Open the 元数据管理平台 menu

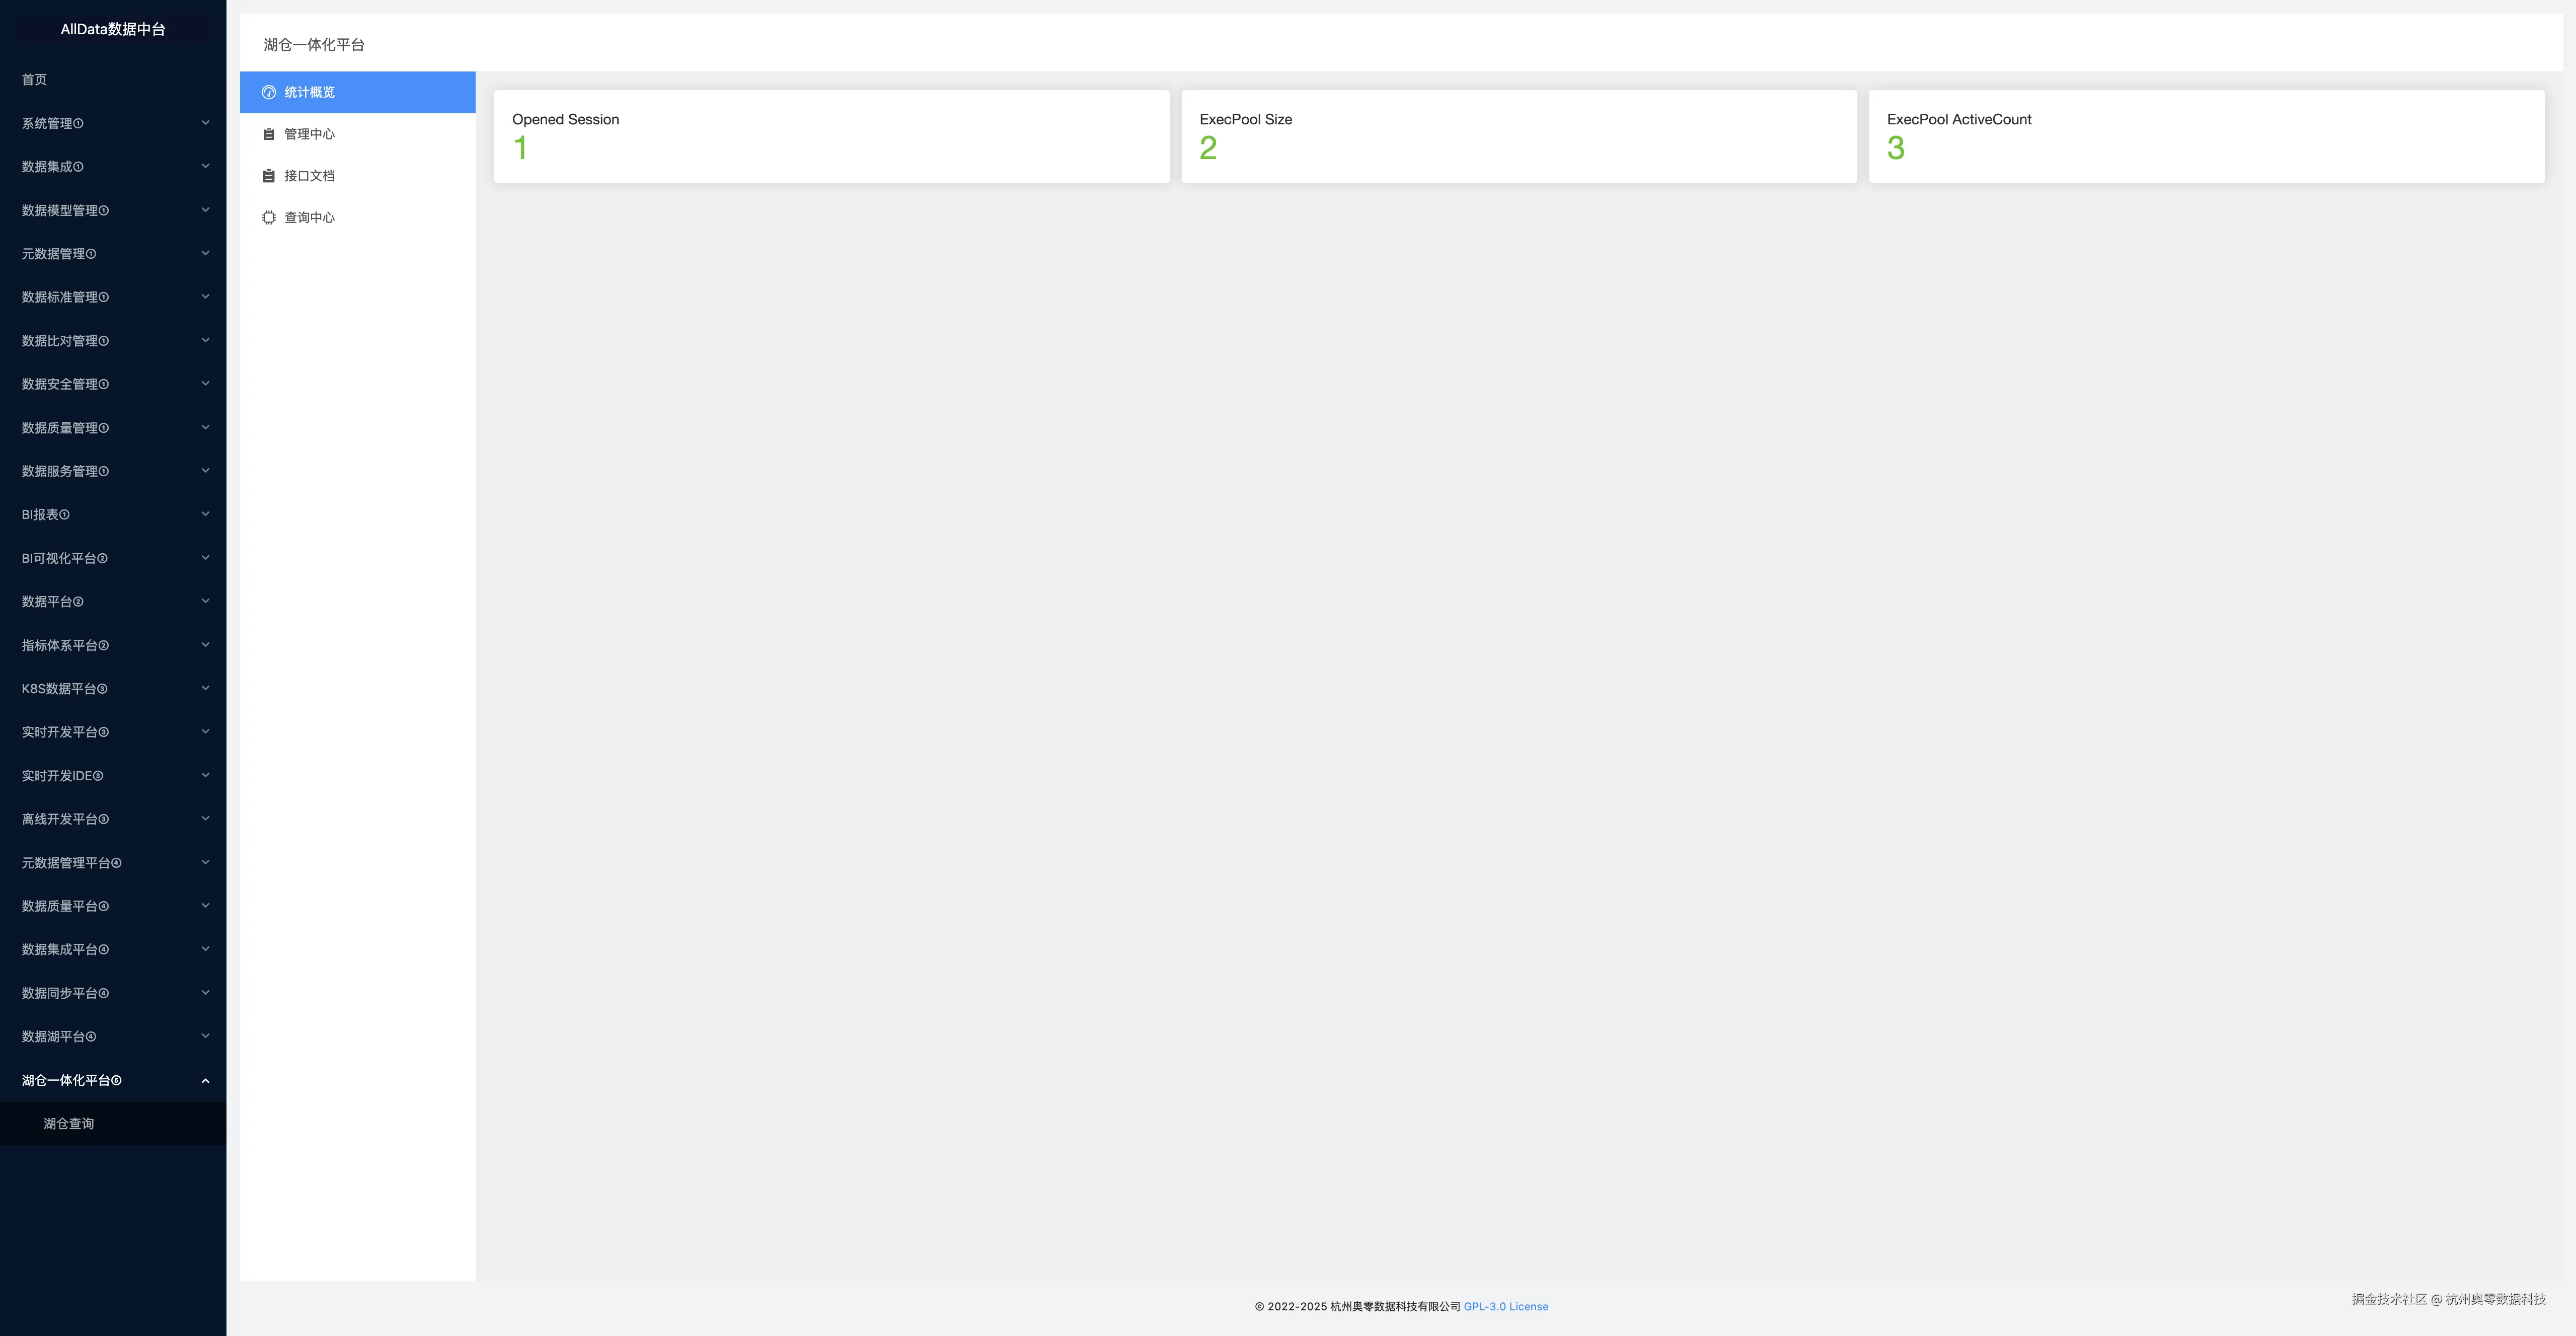point(113,863)
